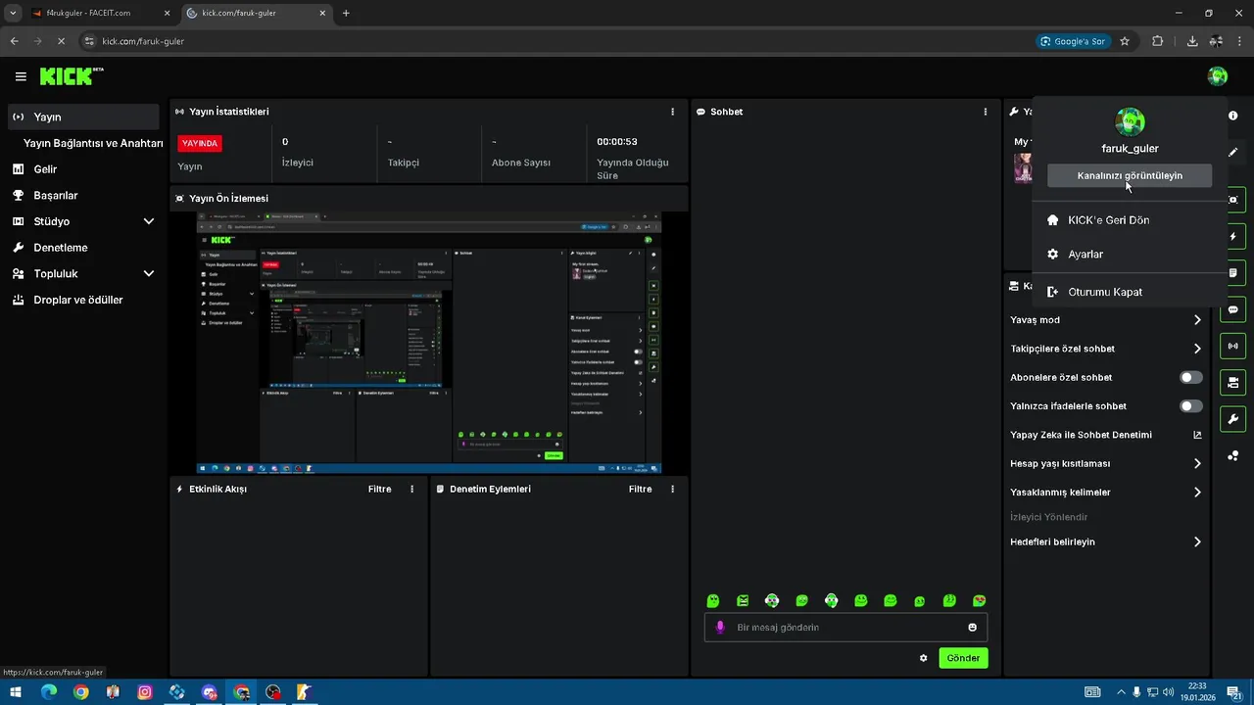Choose KICK'e Geri Dön in profile menu
The width and height of the screenshot is (1254, 705).
[x=1130, y=220]
